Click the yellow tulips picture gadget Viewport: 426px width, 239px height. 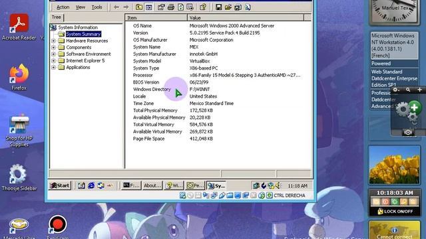(394, 165)
